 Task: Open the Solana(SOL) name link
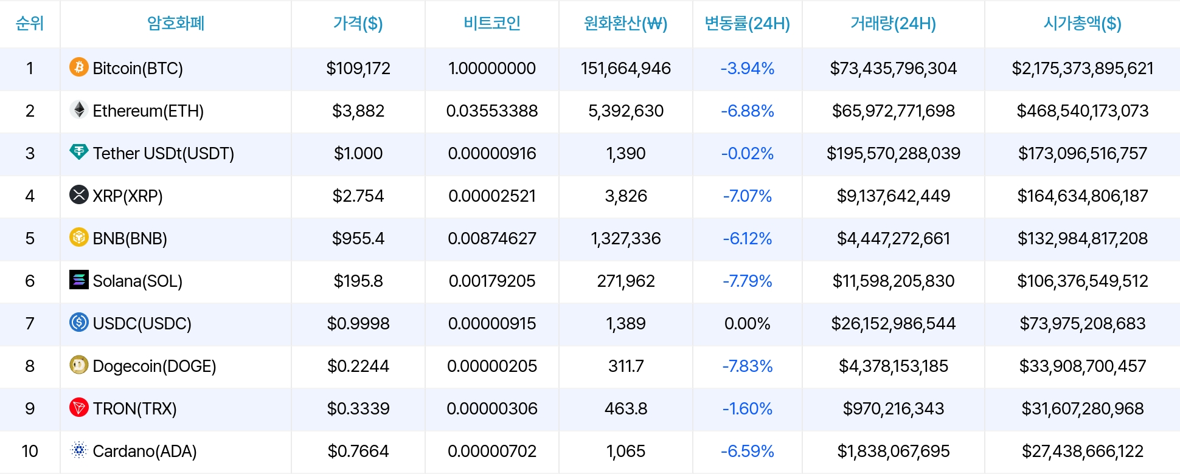point(138,281)
